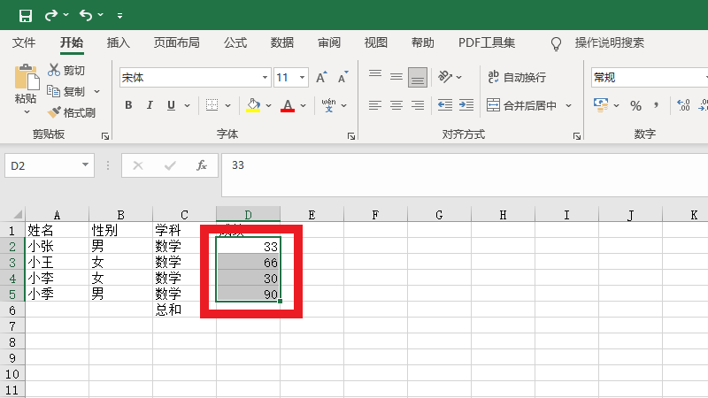708x398 pixels.
Task: Open the 公式 ribbon tab
Action: pos(235,42)
